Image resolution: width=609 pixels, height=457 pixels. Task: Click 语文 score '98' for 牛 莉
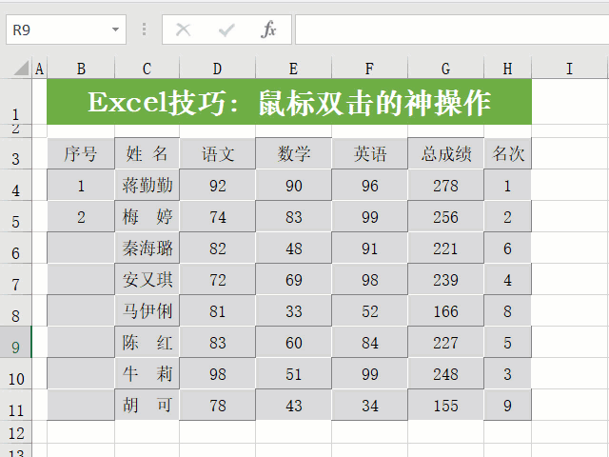pos(217,374)
